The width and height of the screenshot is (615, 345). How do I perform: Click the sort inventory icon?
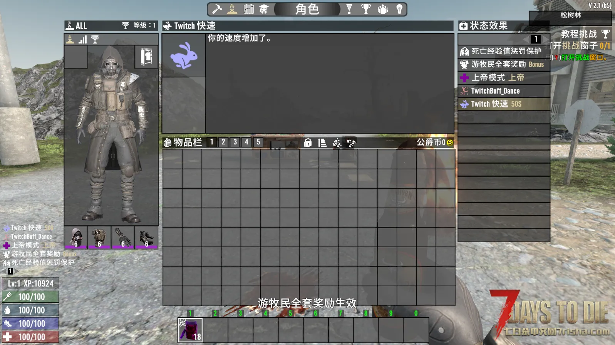322,143
